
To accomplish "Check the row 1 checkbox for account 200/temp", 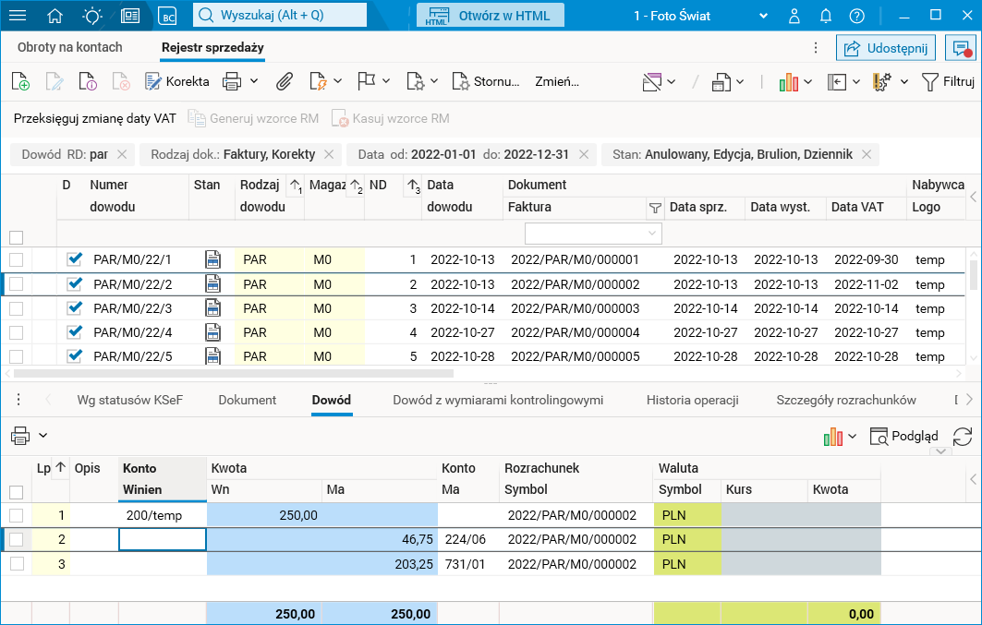I will 16,515.
